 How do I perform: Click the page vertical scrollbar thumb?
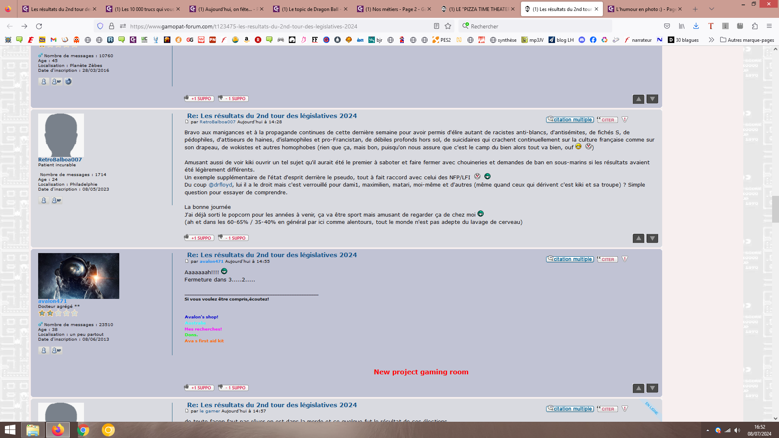point(775,209)
